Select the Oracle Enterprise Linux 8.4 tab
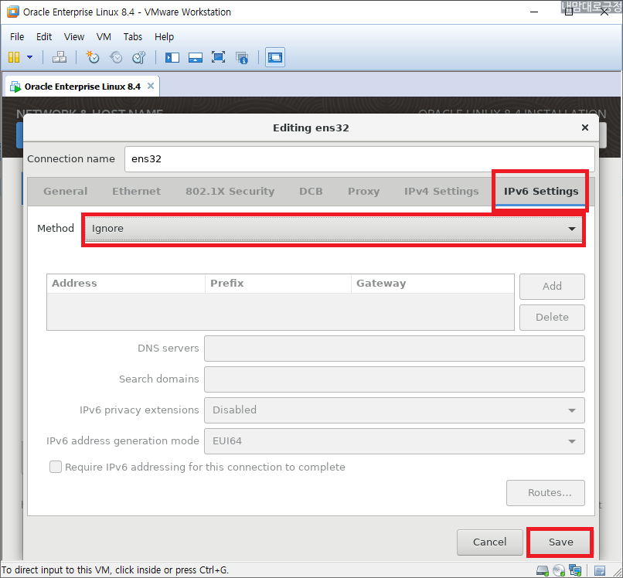This screenshot has width=623, height=578. pyautogui.click(x=82, y=87)
